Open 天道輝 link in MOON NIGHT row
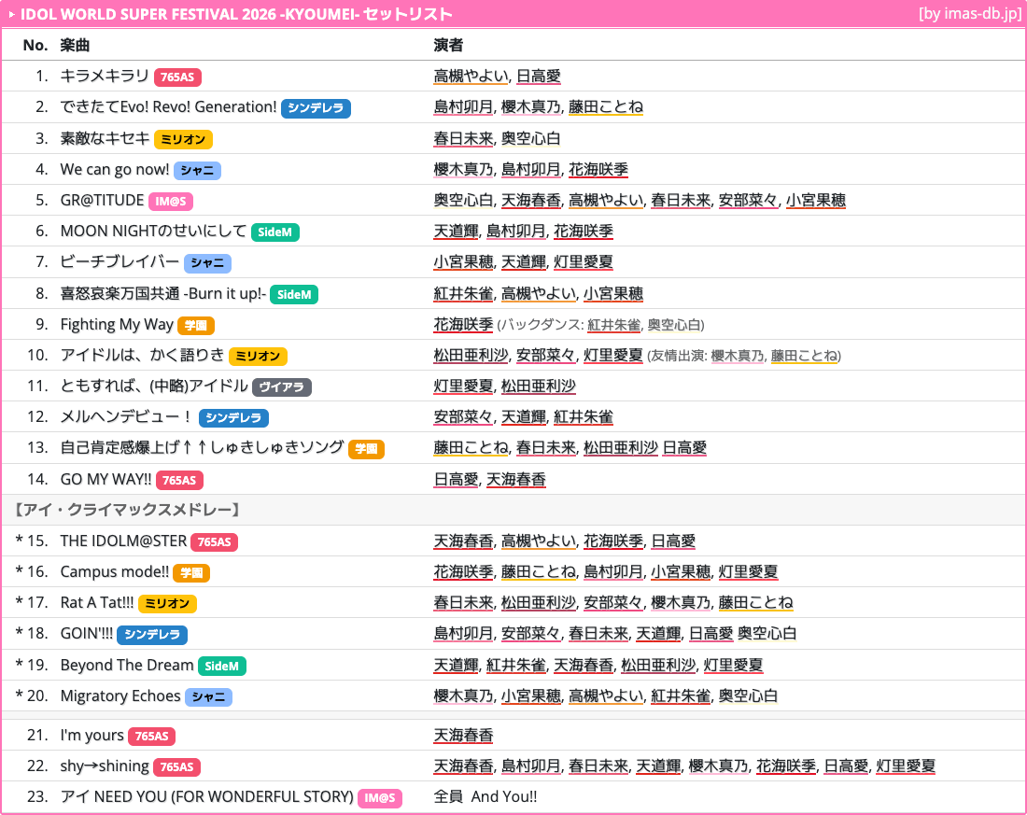The height and width of the screenshot is (815, 1027). coord(456,231)
